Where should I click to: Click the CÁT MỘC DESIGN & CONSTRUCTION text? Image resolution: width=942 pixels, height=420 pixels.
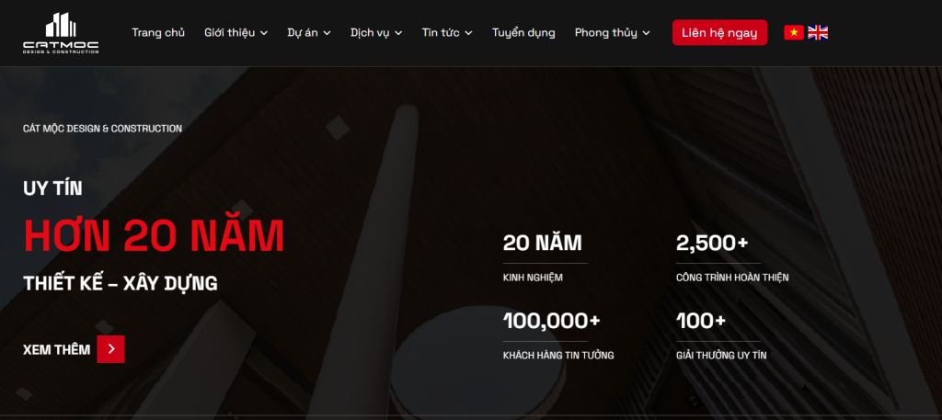point(102,129)
